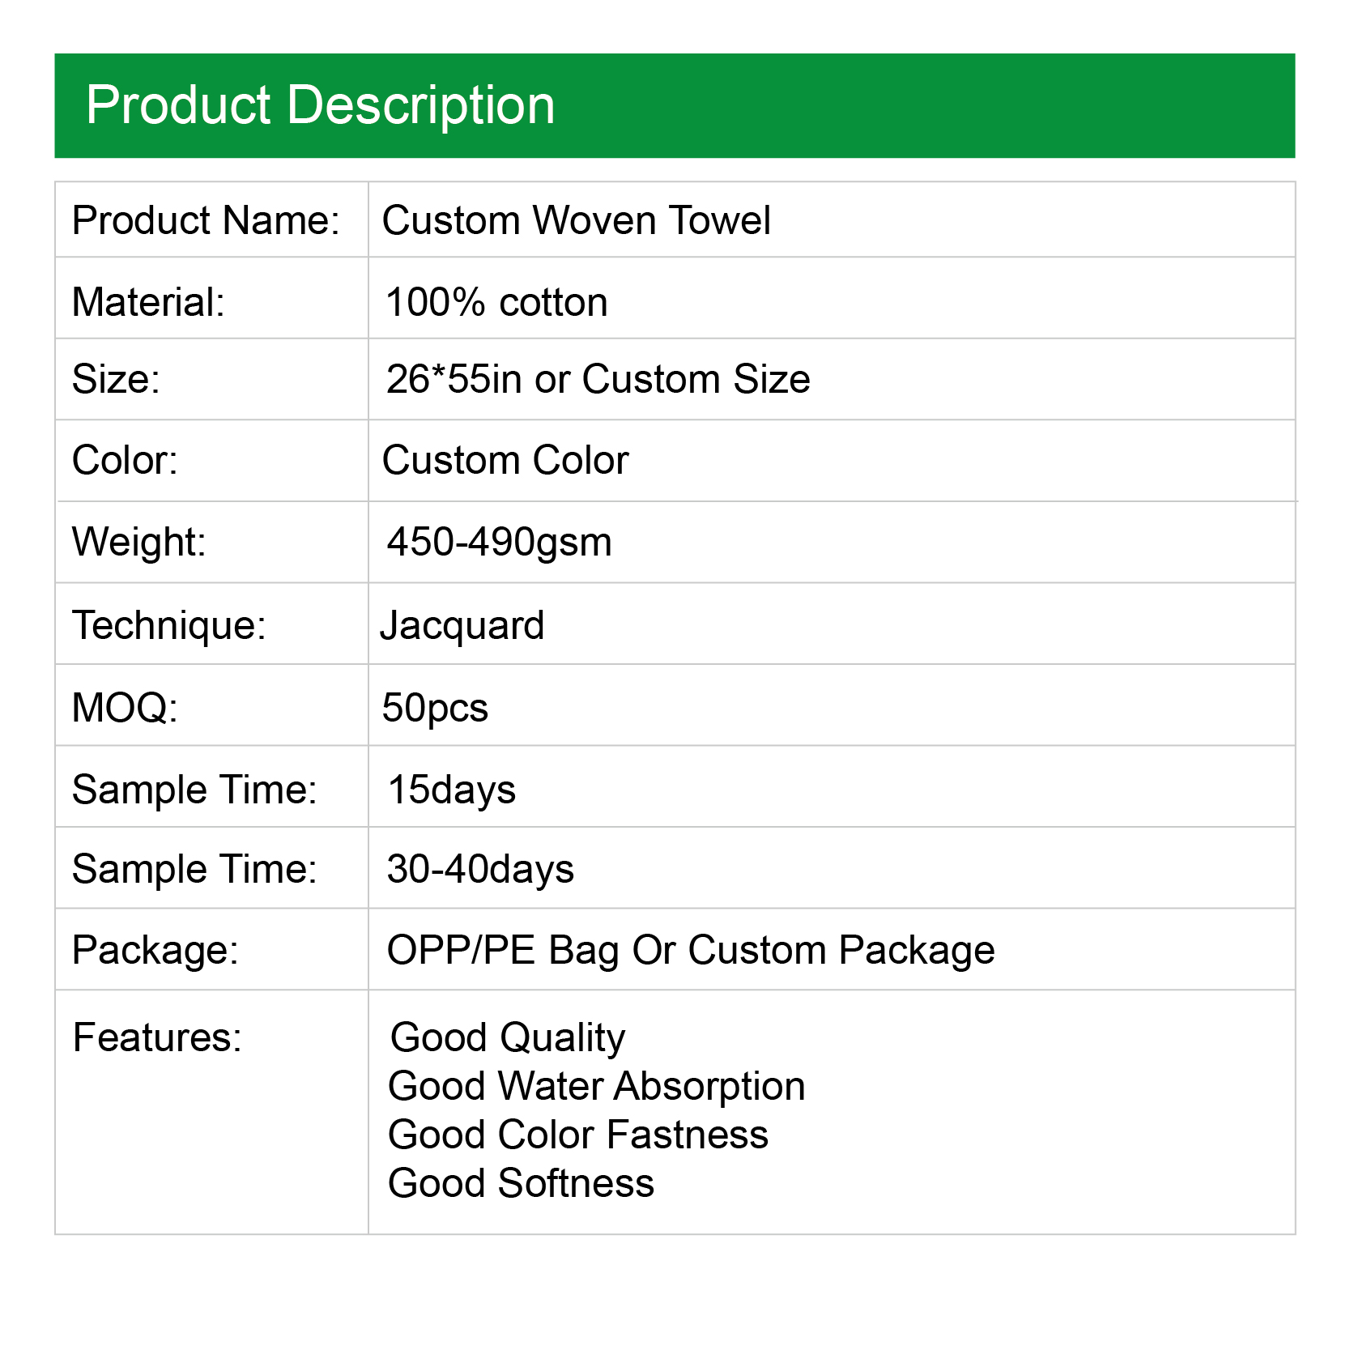Click the 30-40days value
Viewport: 1350px width, 1350px height.
click(x=480, y=869)
